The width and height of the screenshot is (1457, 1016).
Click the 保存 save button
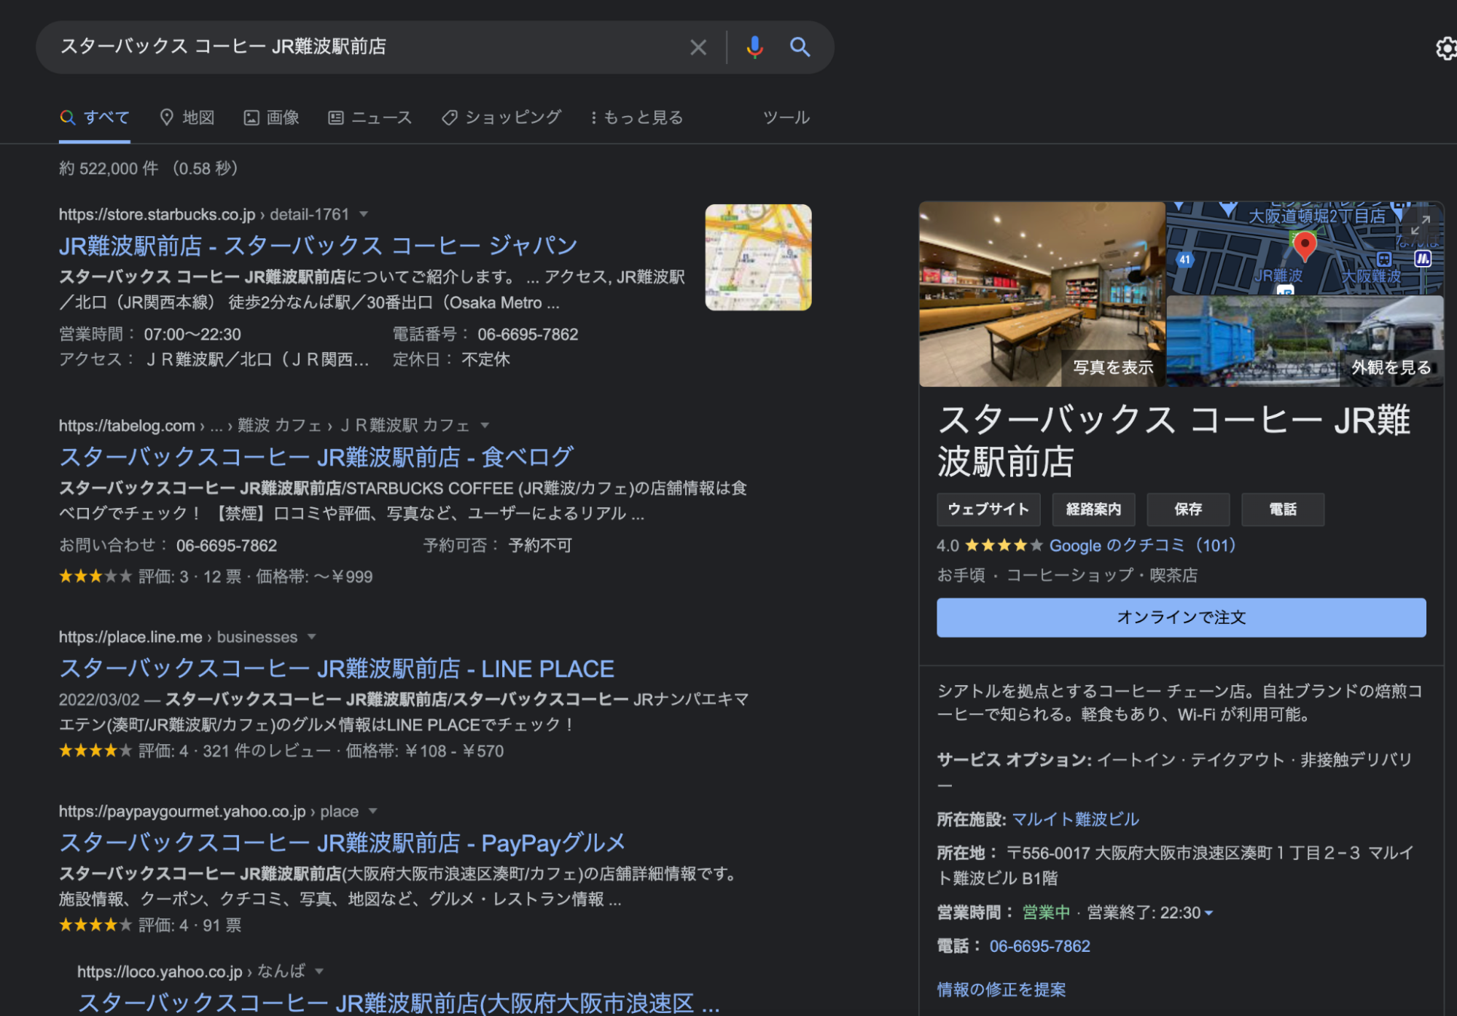tap(1188, 509)
